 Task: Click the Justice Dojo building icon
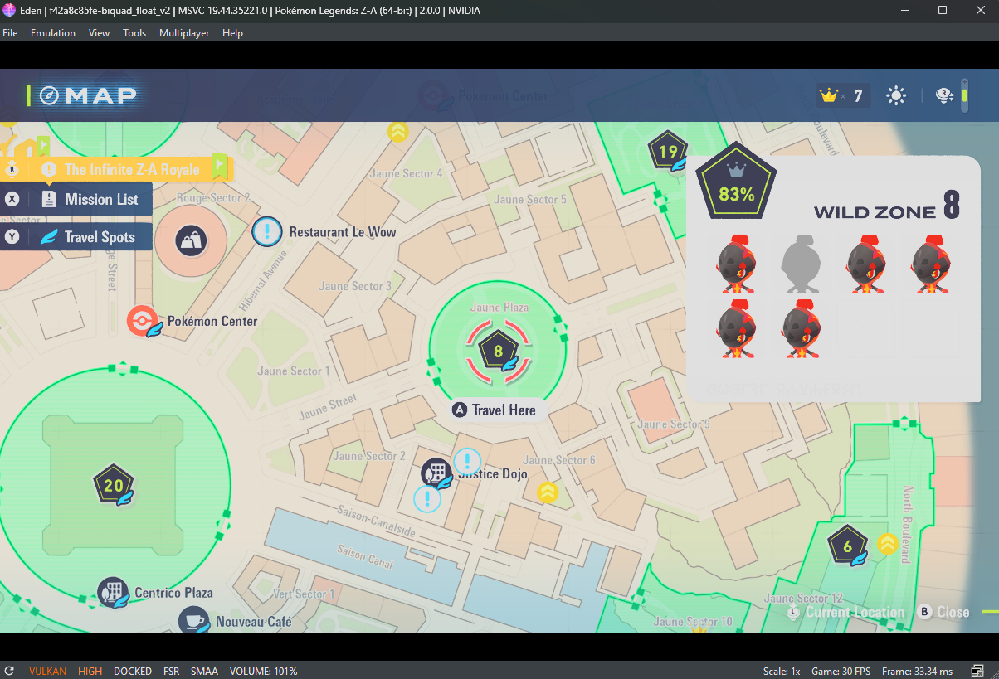click(x=435, y=473)
